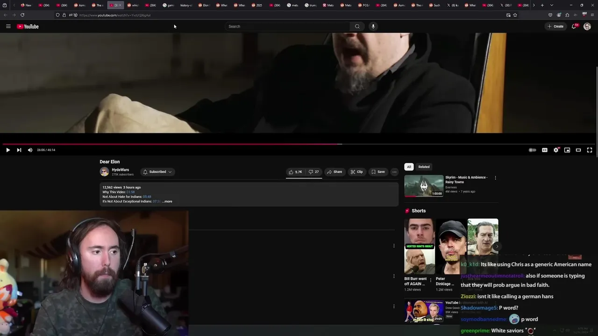Open more actions menu beside Save
This screenshot has height=336, width=598.
coord(394,172)
